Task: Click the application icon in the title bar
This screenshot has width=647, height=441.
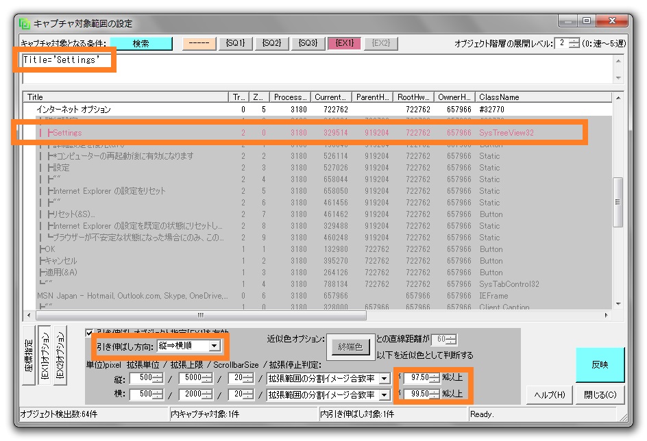Action: (x=25, y=24)
